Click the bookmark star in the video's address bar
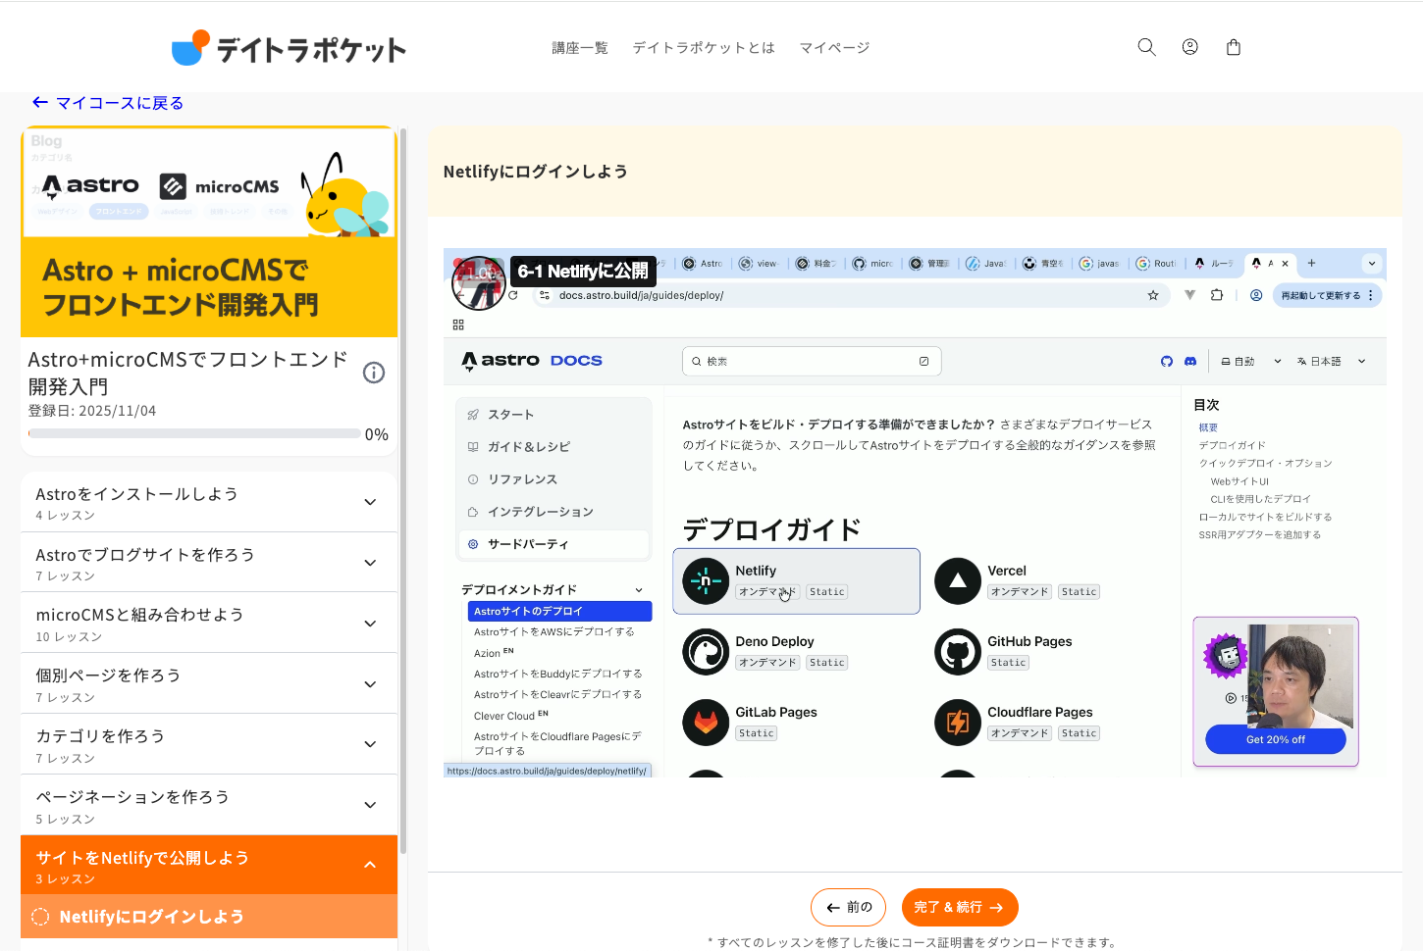The height and width of the screenshot is (951, 1423). [1153, 295]
